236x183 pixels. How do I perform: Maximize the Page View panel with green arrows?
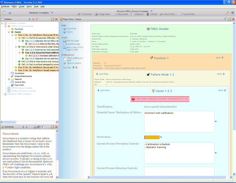[229, 19]
